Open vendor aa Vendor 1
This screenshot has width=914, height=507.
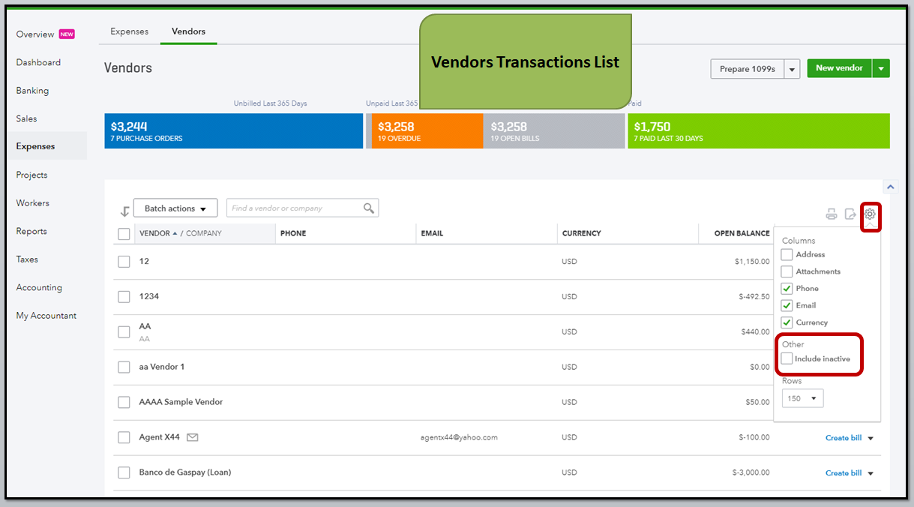click(162, 367)
